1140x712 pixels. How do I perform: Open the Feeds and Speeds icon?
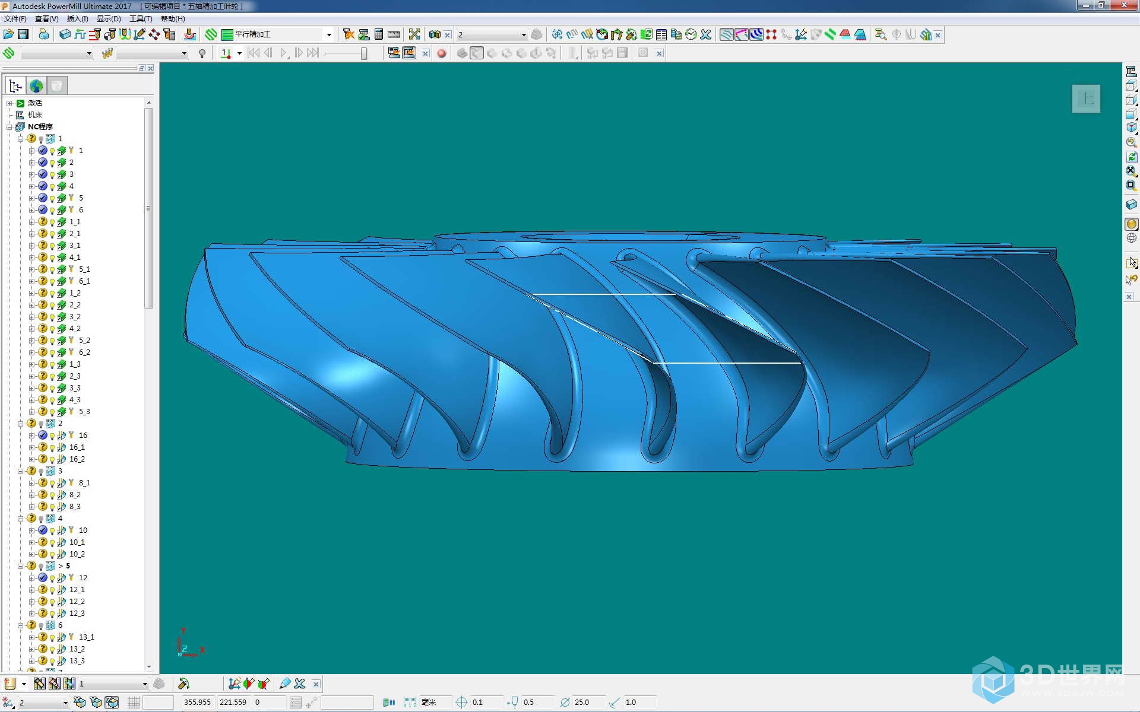tap(80, 34)
